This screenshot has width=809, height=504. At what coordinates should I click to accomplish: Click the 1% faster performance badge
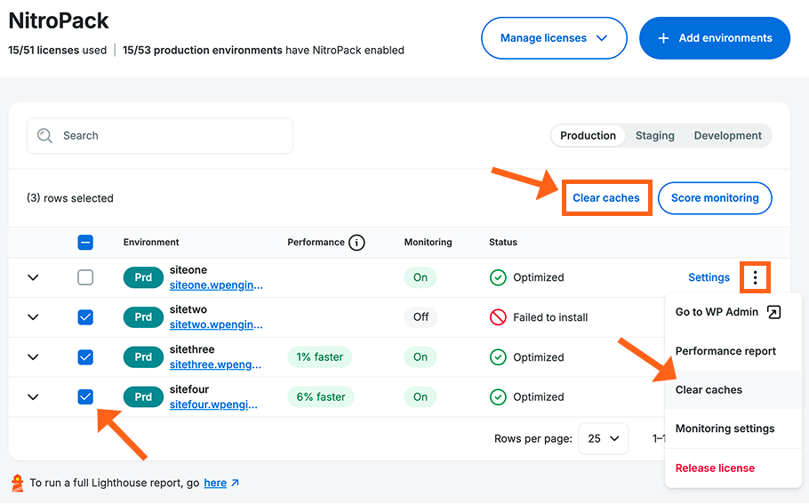[x=320, y=357]
